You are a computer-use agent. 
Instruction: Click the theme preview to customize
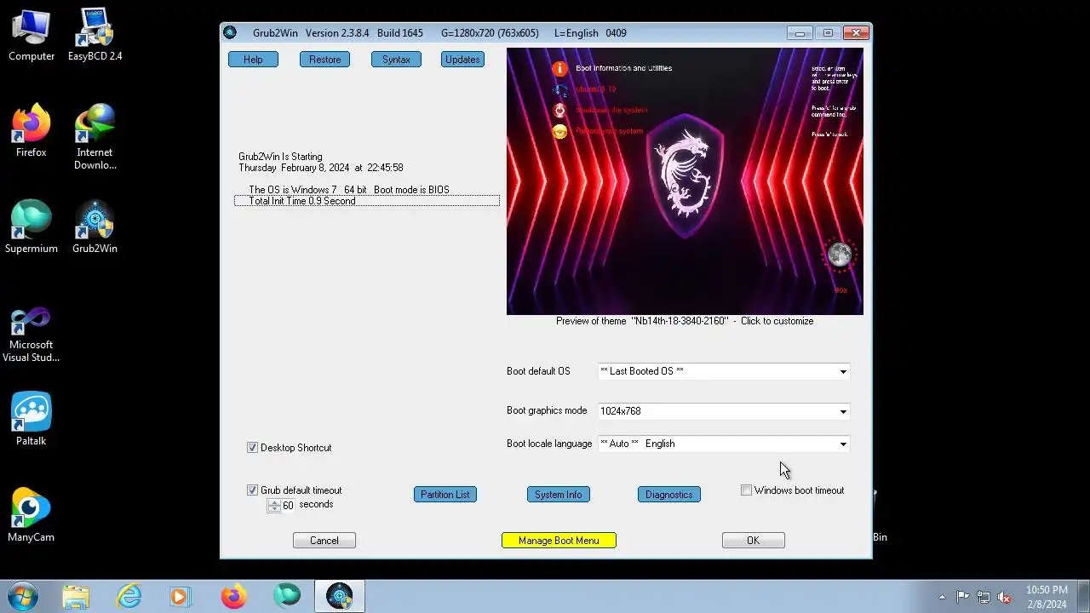(685, 181)
